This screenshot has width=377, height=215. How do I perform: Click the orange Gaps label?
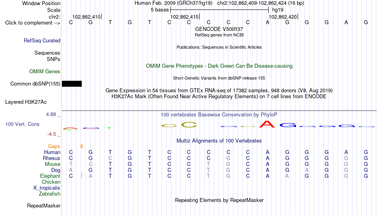[x=54, y=147]
